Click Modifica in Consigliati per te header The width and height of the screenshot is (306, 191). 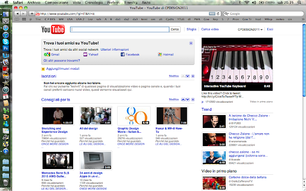point(174,99)
